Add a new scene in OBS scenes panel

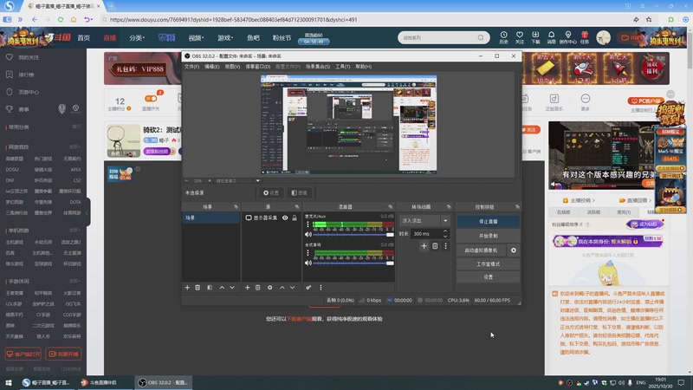[187, 288]
